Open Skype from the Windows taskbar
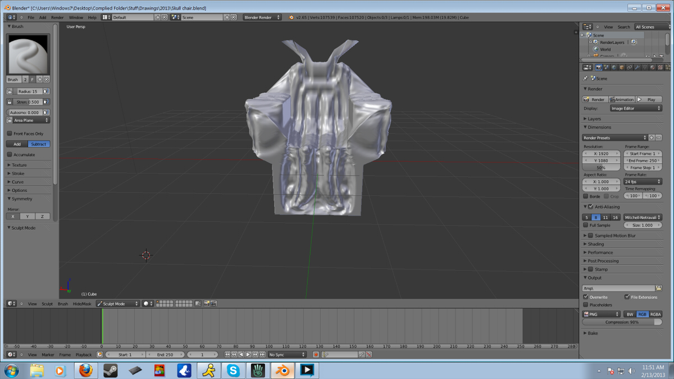 pos(233,371)
